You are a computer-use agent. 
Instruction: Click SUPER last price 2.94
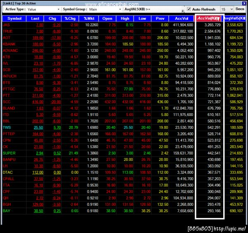(40, 153)
